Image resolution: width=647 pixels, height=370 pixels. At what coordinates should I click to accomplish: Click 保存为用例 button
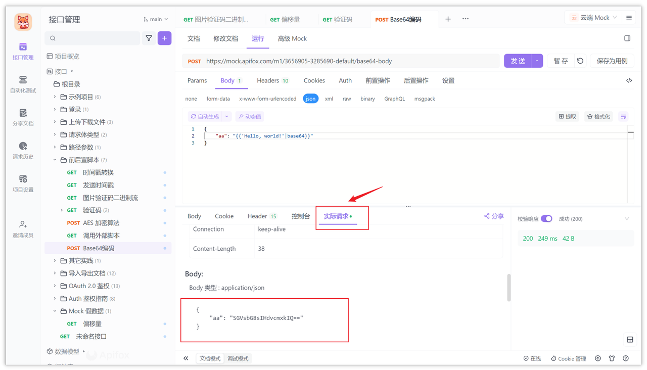pos(612,61)
